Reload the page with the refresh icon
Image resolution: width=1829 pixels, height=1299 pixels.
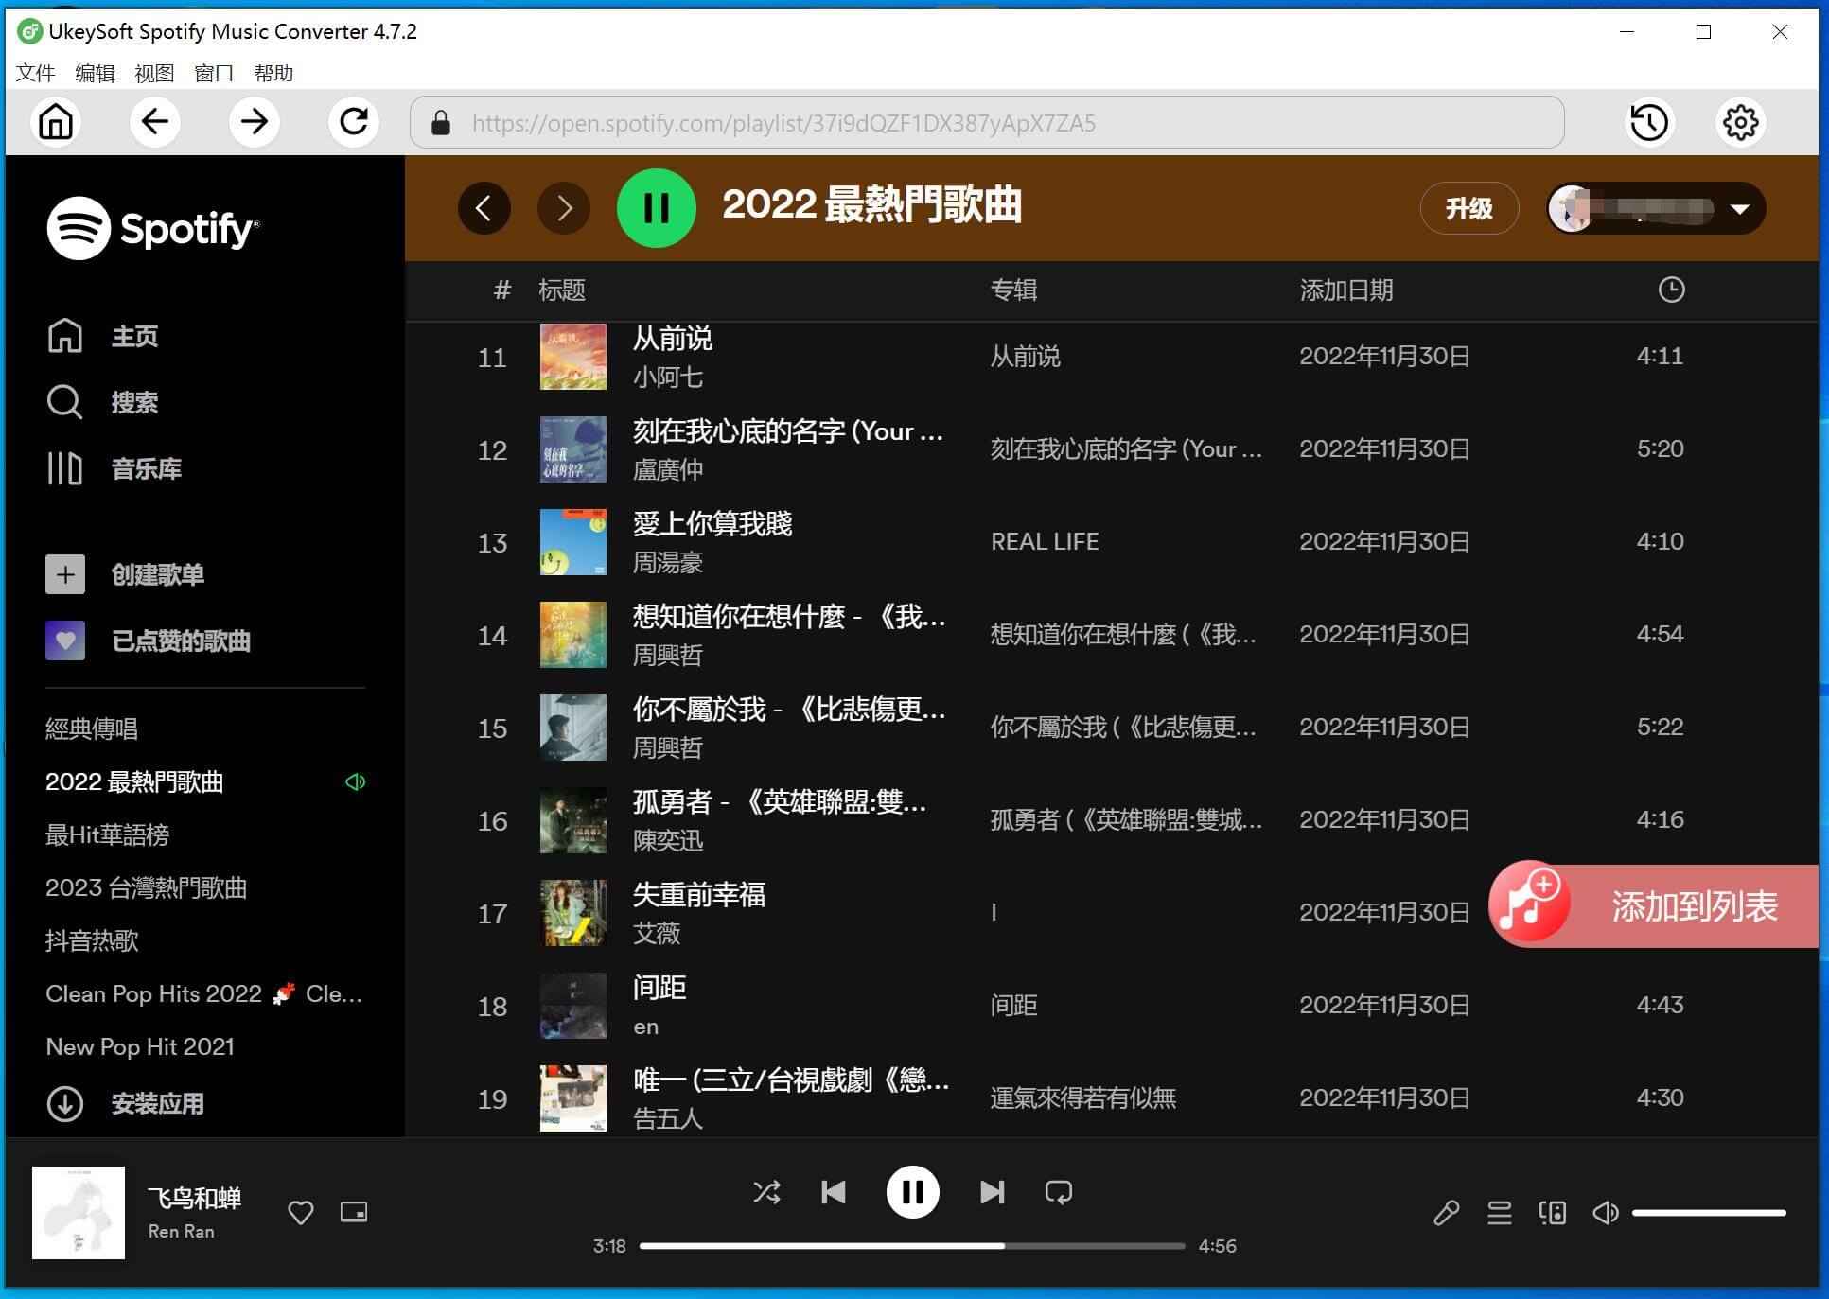pyautogui.click(x=353, y=122)
